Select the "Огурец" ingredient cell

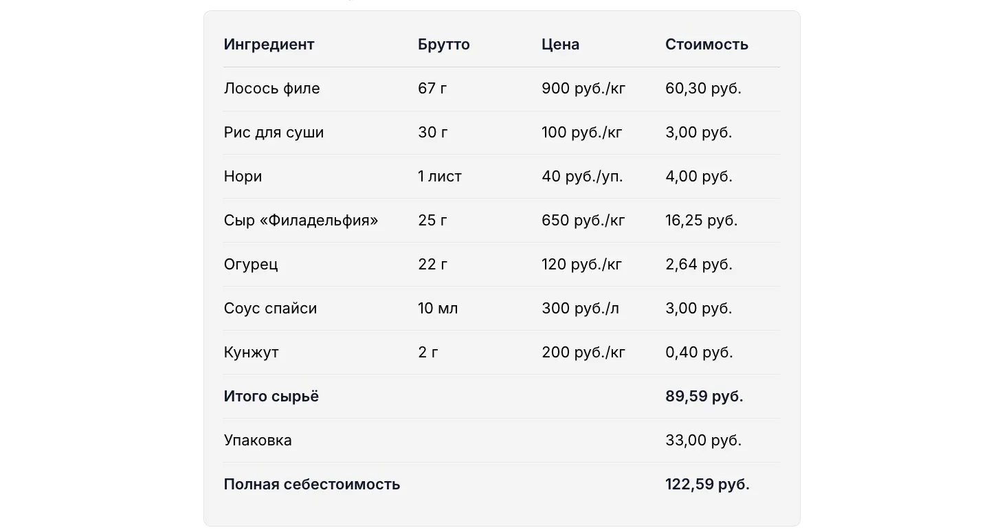click(x=251, y=265)
